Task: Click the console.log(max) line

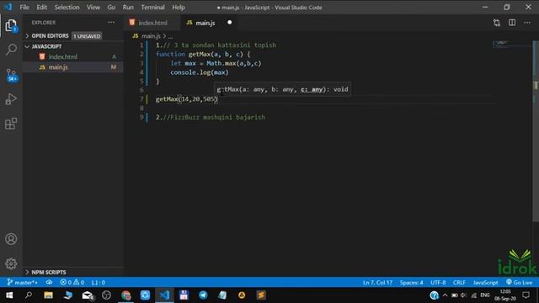Action: pyautogui.click(x=200, y=72)
